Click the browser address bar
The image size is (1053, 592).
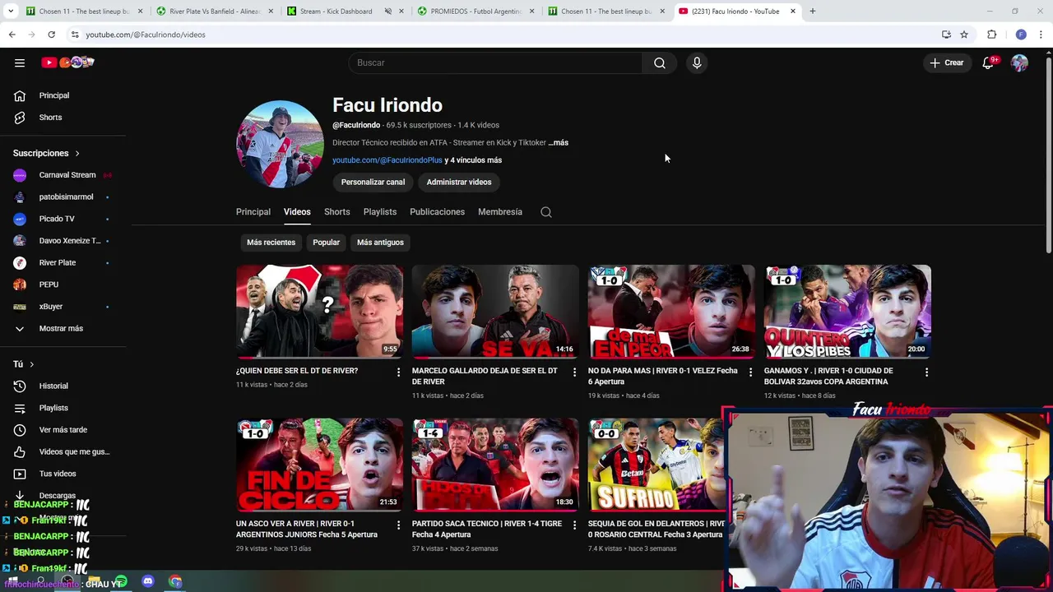tap(502, 35)
